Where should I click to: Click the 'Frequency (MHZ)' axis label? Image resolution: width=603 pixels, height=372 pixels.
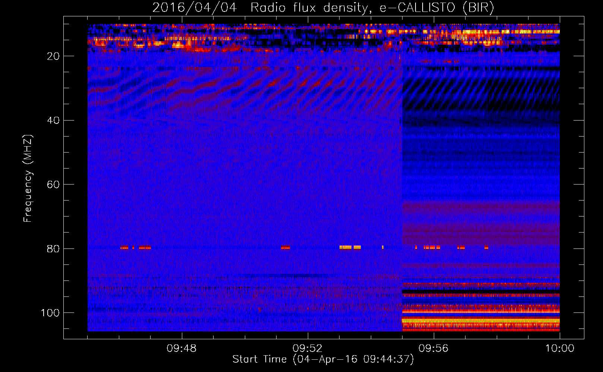pos(28,178)
